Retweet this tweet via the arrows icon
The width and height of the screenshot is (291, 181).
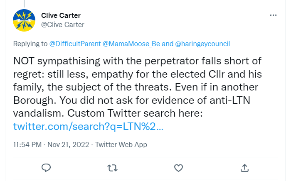pyautogui.click(x=112, y=168)
